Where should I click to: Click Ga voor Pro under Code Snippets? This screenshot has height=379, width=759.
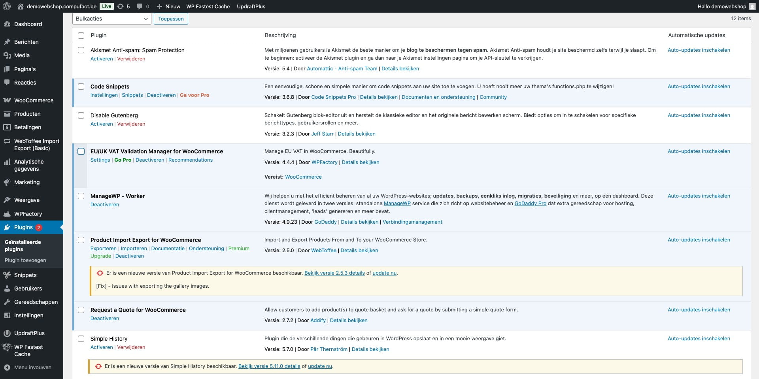[194, 95]
